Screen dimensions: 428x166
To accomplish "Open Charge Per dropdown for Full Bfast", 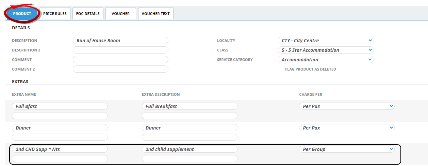I will [x=346, y=106].
